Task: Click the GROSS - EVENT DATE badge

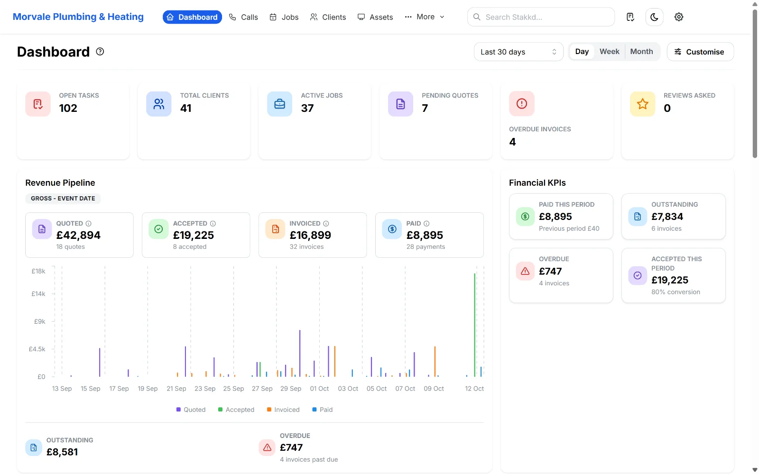Action: (x=63, y=199)
